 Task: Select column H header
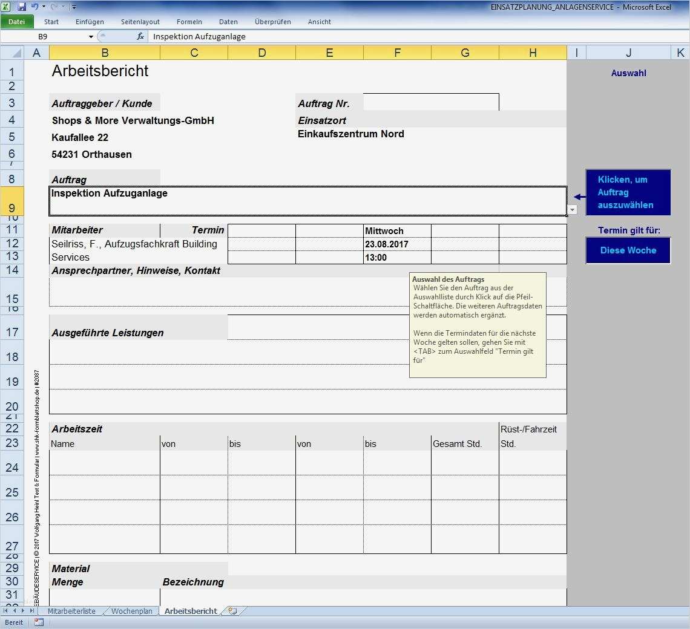(533, 53)
